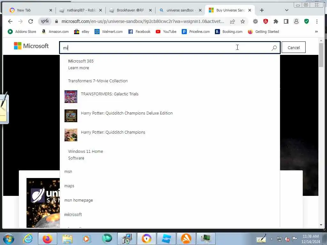327x245 pixels.
Task: Open the media player taskbar icon
Action: coord(86,239)
